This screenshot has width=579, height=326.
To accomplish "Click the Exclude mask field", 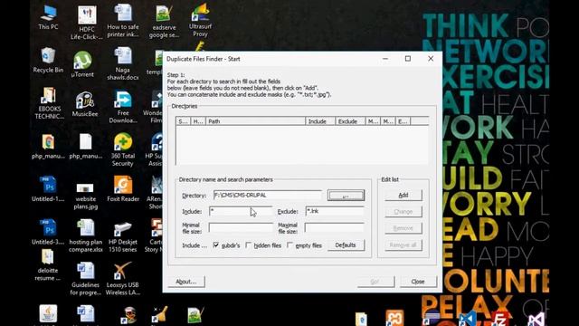I will point(335,211).
